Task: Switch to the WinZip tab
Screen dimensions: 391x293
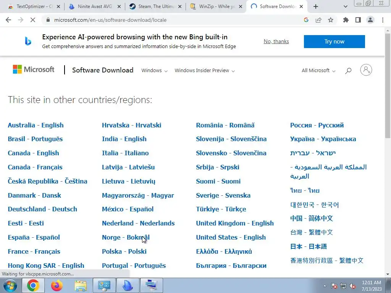Action: pyautogui.click(x=216, y=6)
